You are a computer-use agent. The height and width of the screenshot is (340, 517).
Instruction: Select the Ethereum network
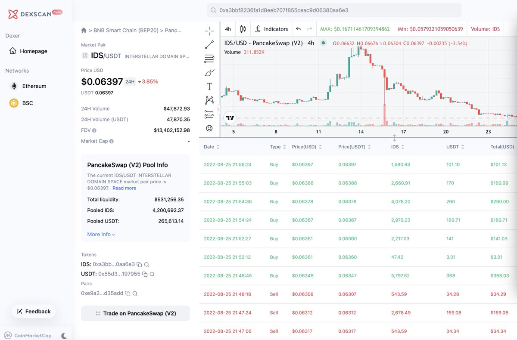[x=28, y=86]
